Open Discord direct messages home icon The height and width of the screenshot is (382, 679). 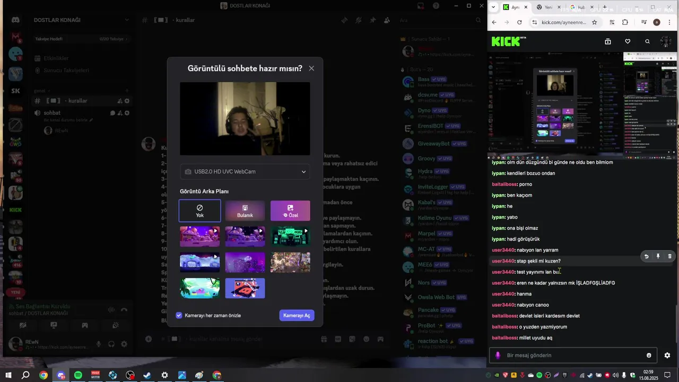pos(15,20)
